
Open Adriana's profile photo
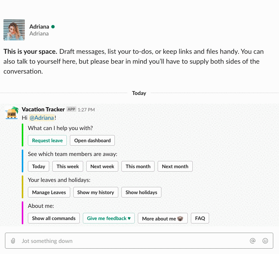(x=14, y=30)
